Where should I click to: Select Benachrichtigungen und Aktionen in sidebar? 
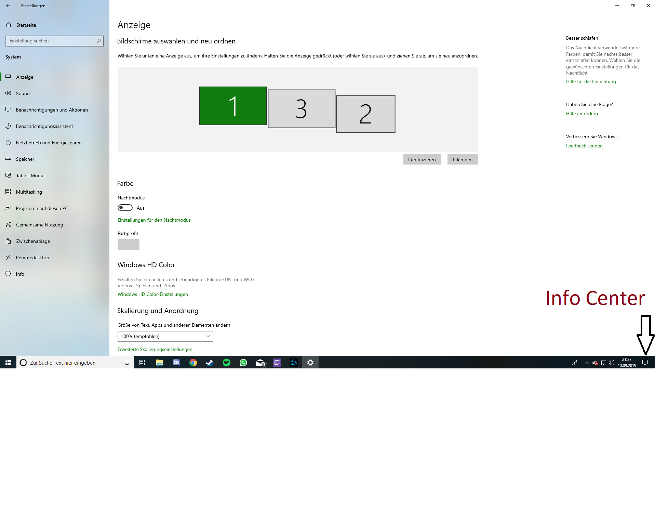pos(52,110)
